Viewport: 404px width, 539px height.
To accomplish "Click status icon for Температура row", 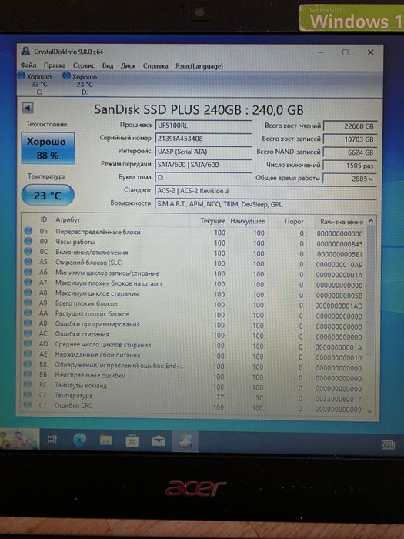I will (x=28, y=394).
